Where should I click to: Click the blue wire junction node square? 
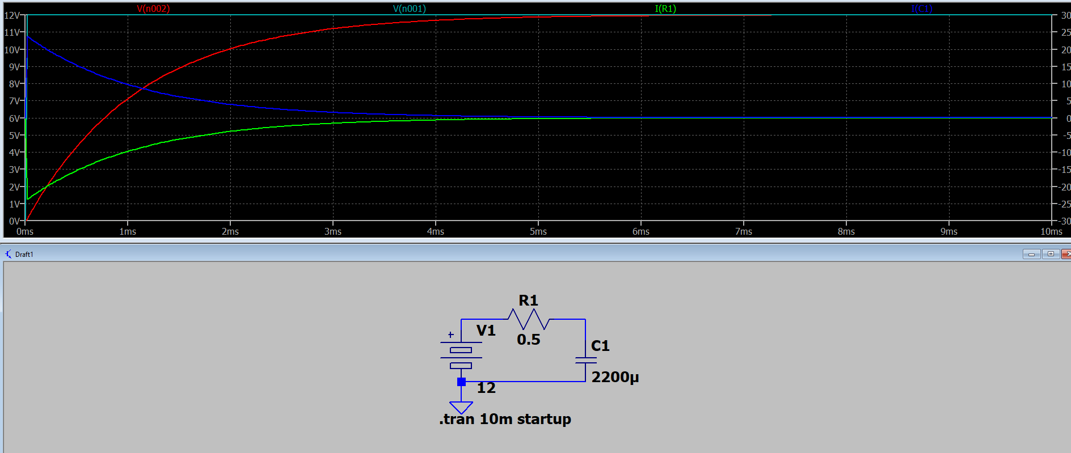tap(461, 382)
